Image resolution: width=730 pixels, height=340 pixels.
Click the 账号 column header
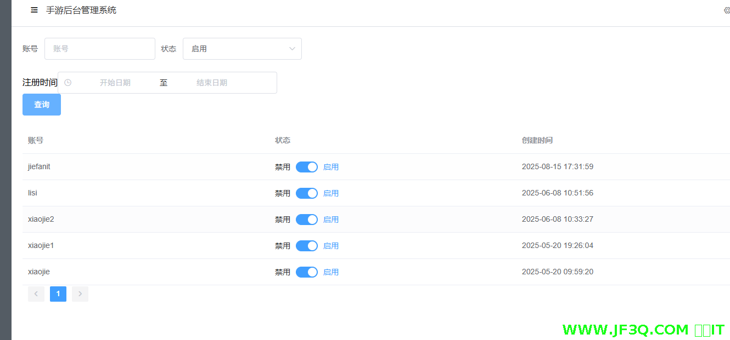click(x=36, y=140)
